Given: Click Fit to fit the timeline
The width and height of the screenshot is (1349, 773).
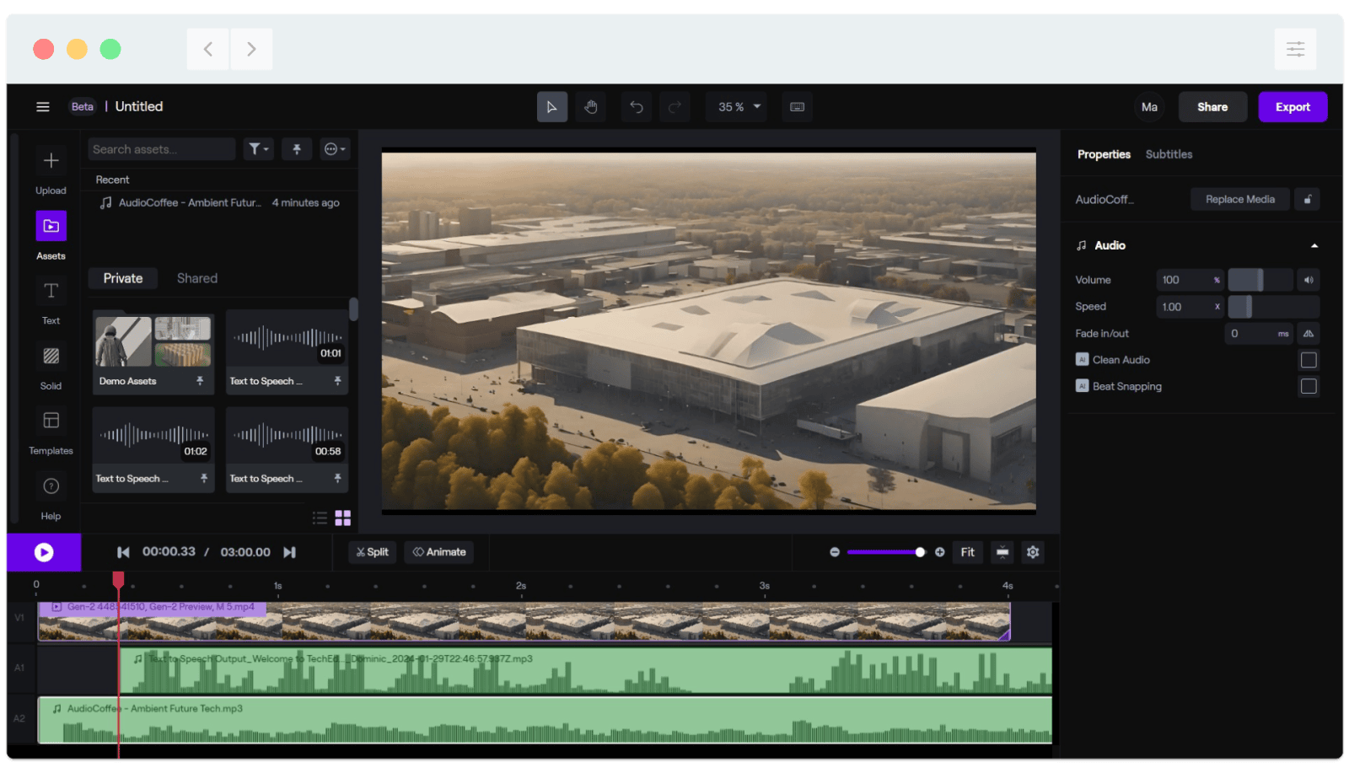Looking at the screenshot, I should click(967, 552).
